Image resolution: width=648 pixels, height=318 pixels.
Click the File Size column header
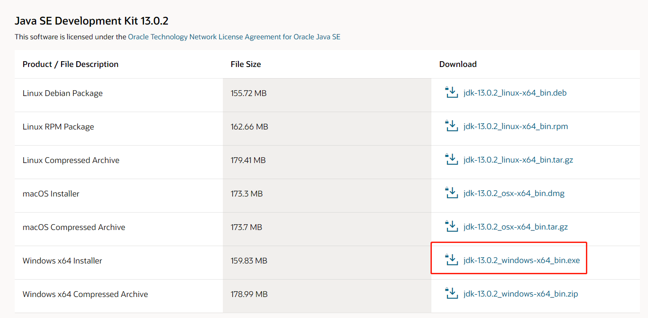pos(246,64)
